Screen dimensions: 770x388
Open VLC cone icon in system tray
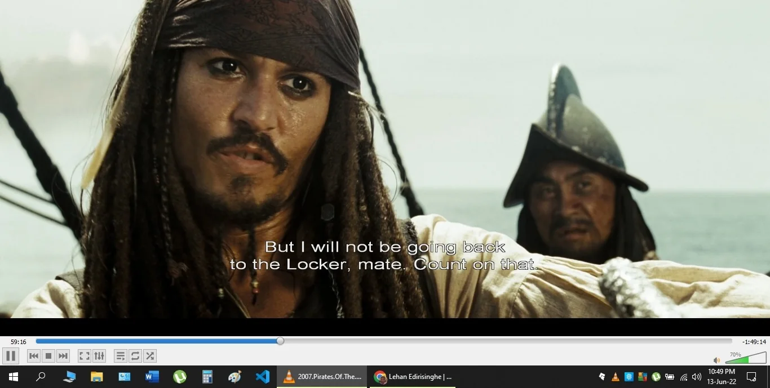616,377
